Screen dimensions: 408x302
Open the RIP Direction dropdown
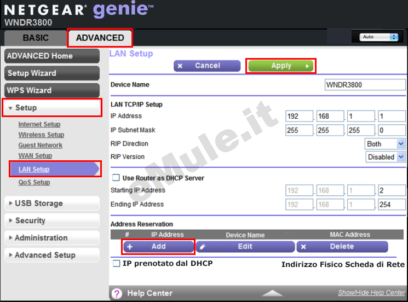pyautogui.click(x=385, y=144)
